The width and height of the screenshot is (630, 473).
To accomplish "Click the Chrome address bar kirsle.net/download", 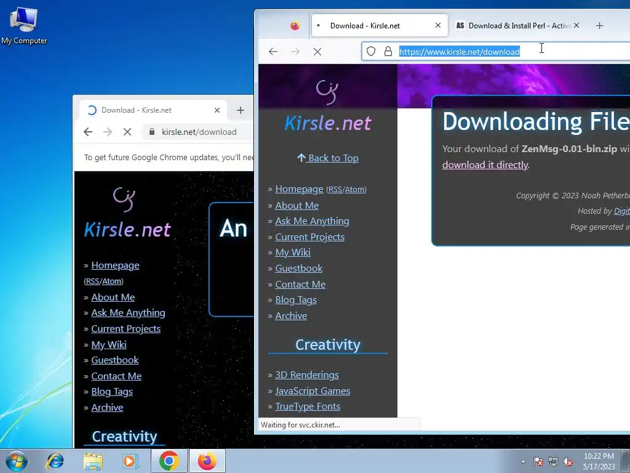I will pos(199,132).
